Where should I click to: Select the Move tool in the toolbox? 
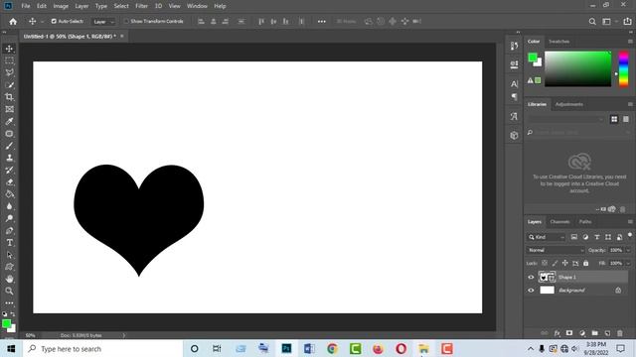coord(9,49)
